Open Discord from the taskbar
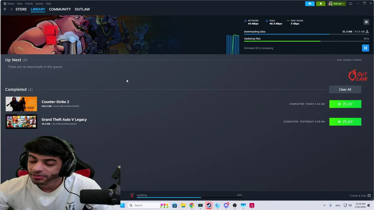The width and height of the screenshot is (374, 210). [x=226, y=205]
